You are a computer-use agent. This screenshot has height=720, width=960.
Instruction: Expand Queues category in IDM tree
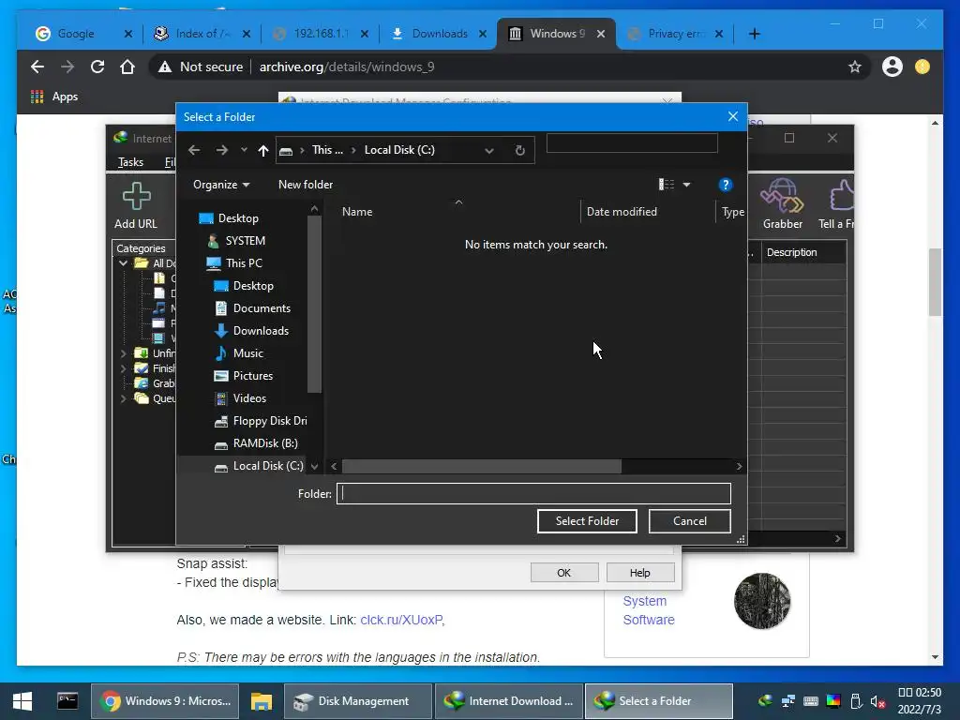(x=123, y=398)
